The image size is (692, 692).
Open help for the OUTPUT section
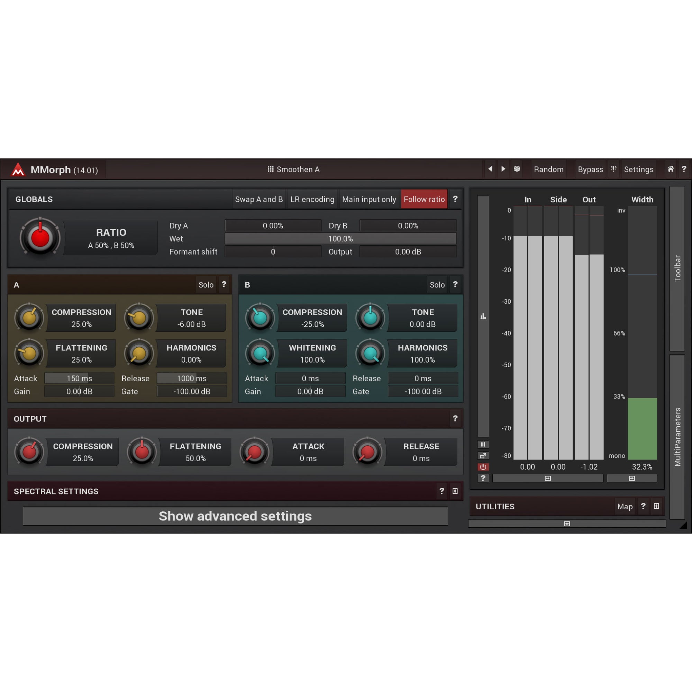455,418
